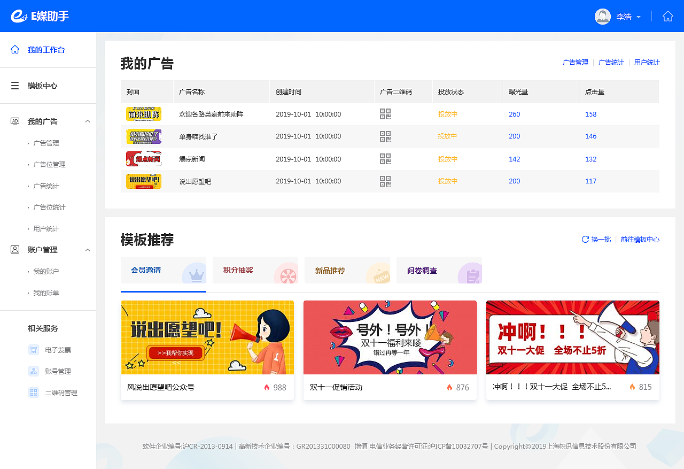Click template title 双十一促销活动
Viewport: 684px width, 469px height.
(x=336, y=387)
